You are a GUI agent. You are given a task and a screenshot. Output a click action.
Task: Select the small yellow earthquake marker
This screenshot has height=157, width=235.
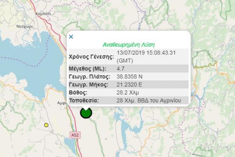click(46, 125)
